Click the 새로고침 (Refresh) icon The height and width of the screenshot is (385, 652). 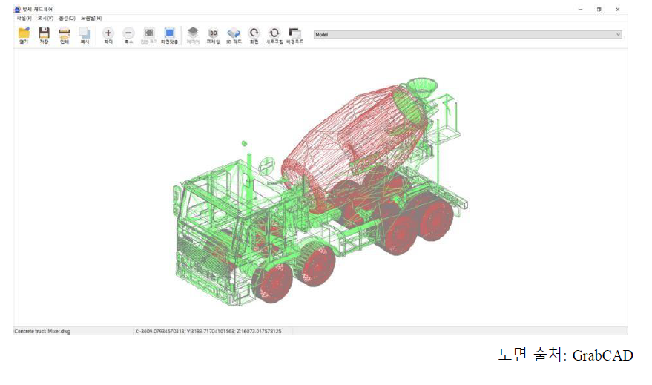274,33
